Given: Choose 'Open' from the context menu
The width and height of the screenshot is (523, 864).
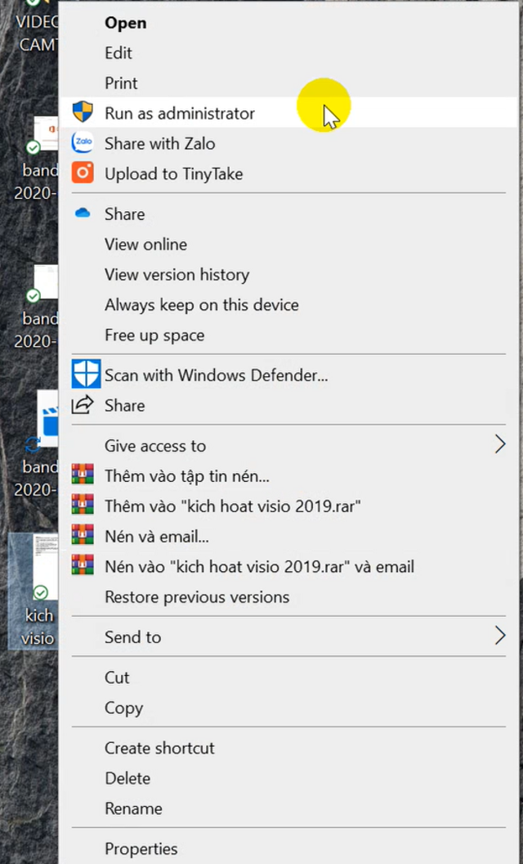Looking at the screenshot, I should tap(125, 23).
